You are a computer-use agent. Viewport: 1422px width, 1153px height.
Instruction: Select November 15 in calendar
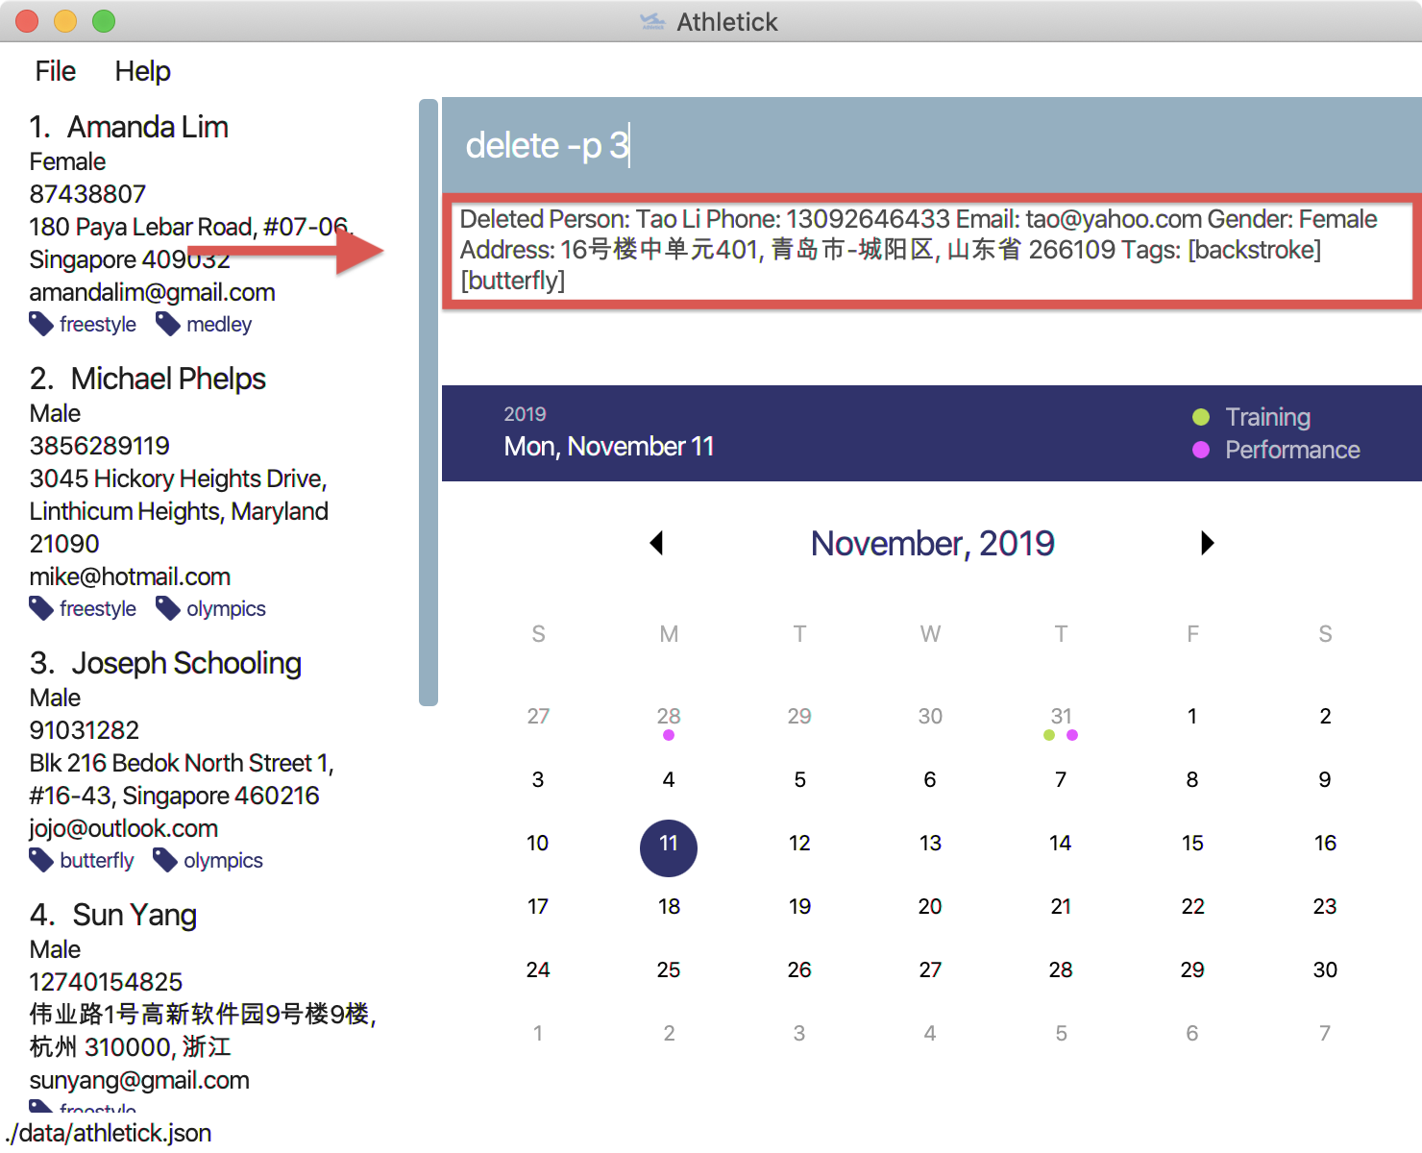click(x=1192, y=844)
